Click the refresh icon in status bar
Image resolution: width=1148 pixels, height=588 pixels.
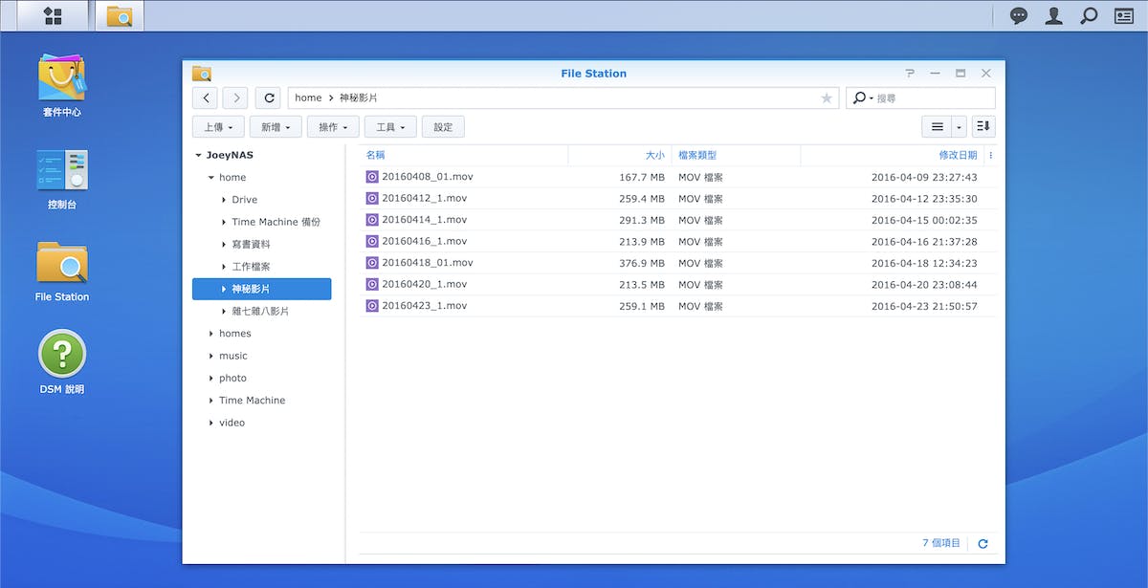coord(982,543)
